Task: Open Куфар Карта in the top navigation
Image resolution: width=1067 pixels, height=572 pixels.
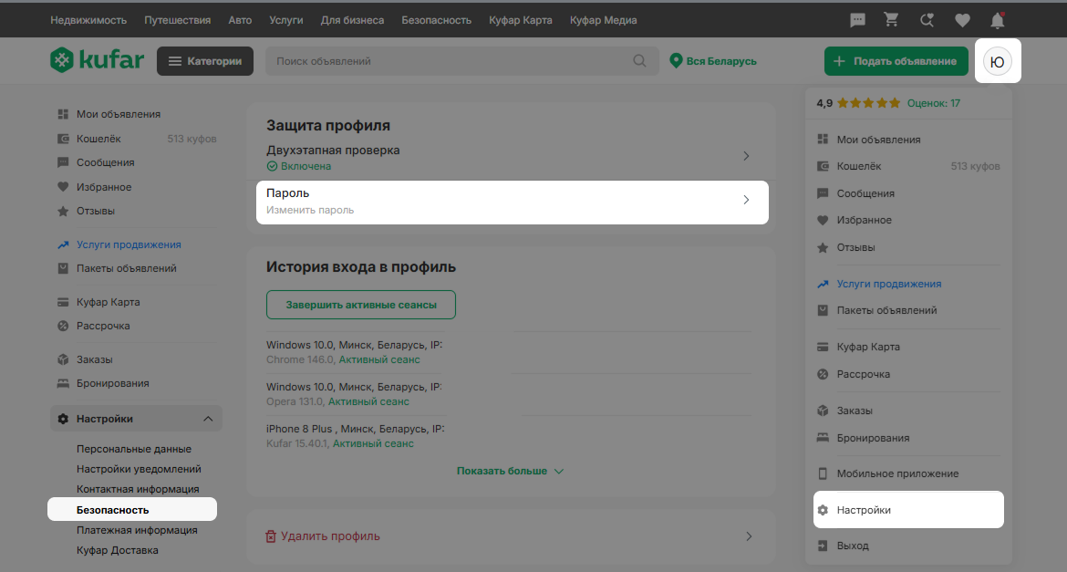Action: coord(521,20)
